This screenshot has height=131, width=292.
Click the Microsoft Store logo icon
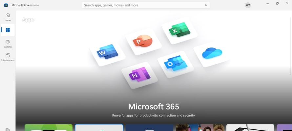click(6, 5)
